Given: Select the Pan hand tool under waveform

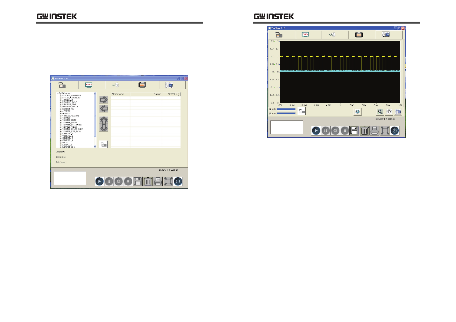Looking at the screenshot, I should (x=389, y=112).
